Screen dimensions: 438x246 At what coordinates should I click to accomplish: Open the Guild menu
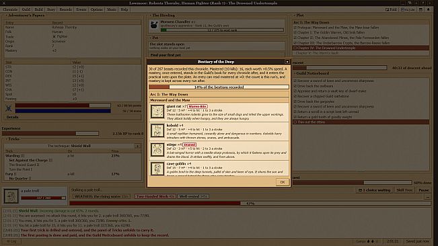26,9
